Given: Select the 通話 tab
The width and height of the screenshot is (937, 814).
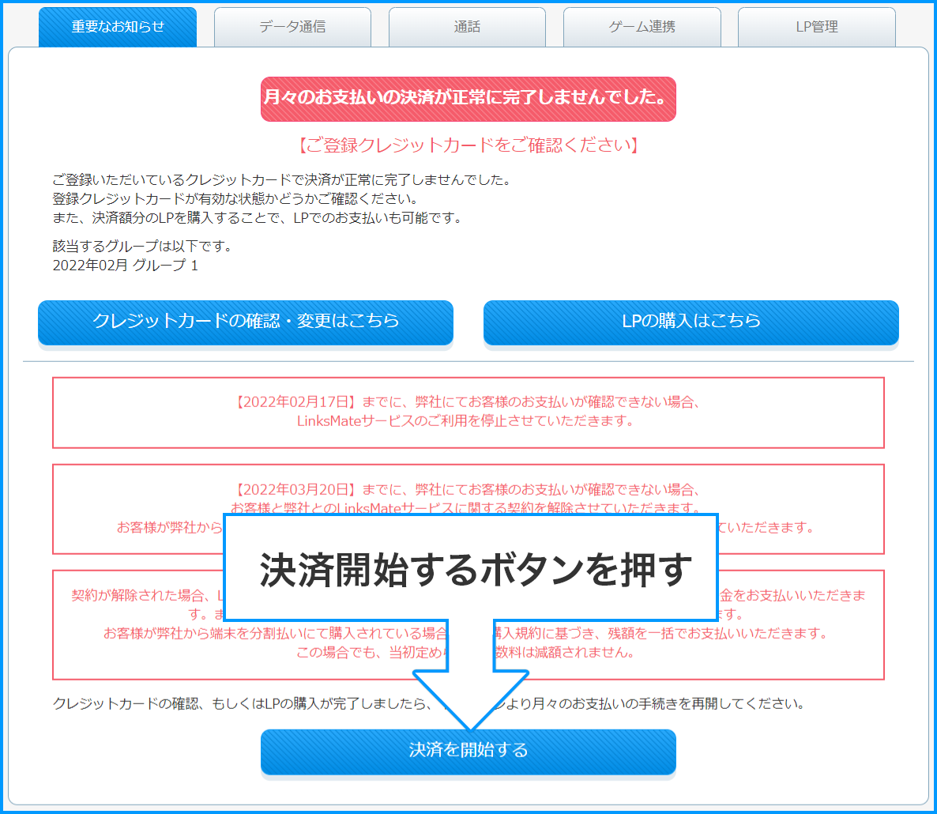Looking at the screenshot, I should tap(467, 27).
